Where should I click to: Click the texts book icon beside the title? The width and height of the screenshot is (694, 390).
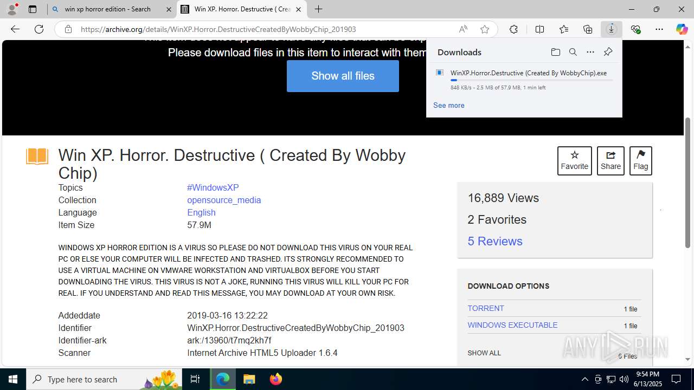tap(37, 157)
